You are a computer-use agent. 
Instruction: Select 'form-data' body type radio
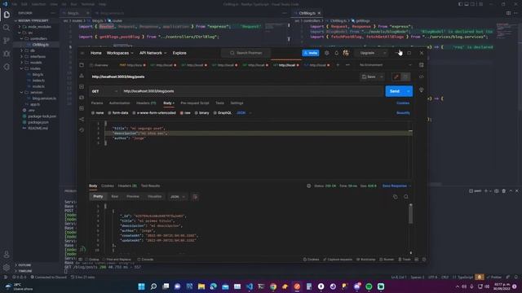pyautogui.click(x=109, y=113)
